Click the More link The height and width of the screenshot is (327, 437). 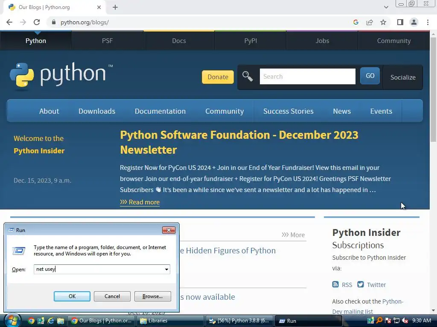coord(293,235)
